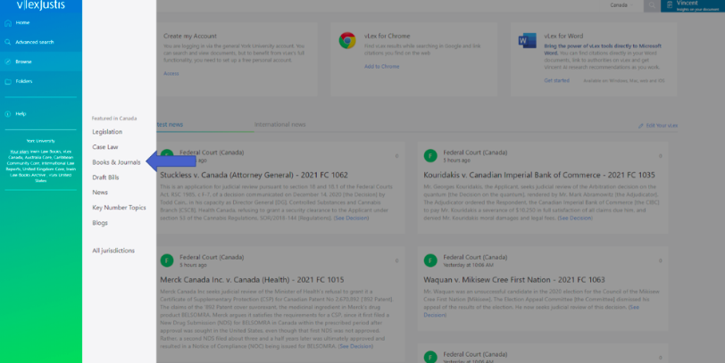725x363 pixels.
Task: Click the Add to Chrome link
Action: click(x=381, y=67)
